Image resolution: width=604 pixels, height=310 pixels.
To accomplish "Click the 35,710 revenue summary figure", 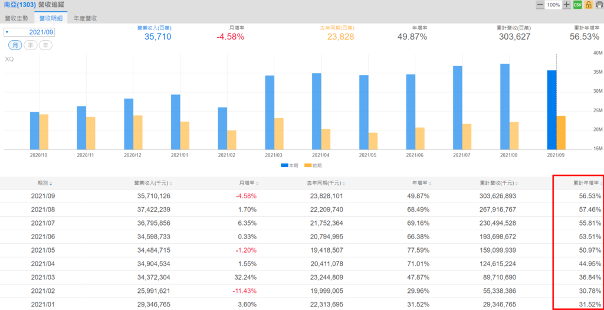I will [158, 37].
